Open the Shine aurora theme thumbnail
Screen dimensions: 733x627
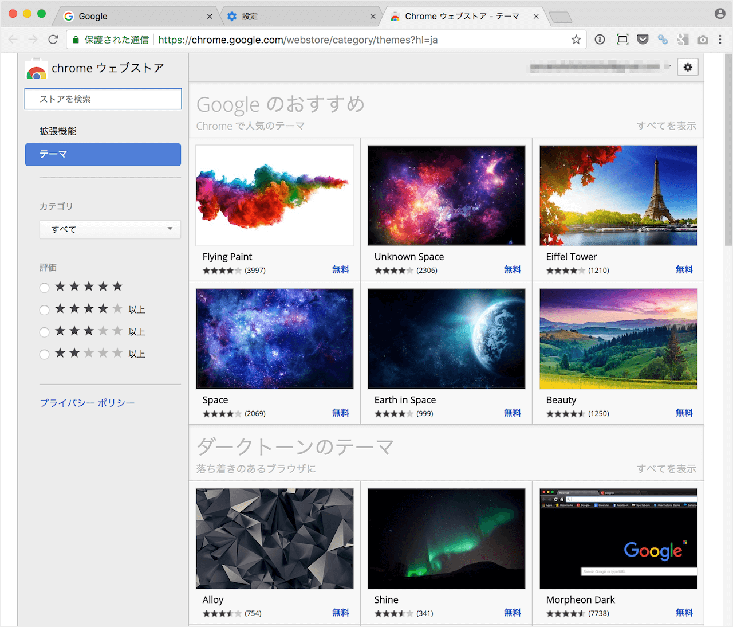click(x=447, y=539)
